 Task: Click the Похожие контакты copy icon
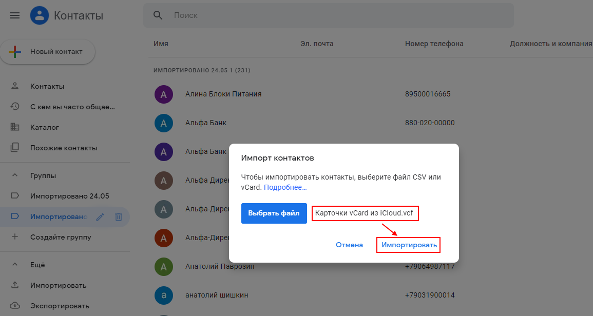(15, 148)
